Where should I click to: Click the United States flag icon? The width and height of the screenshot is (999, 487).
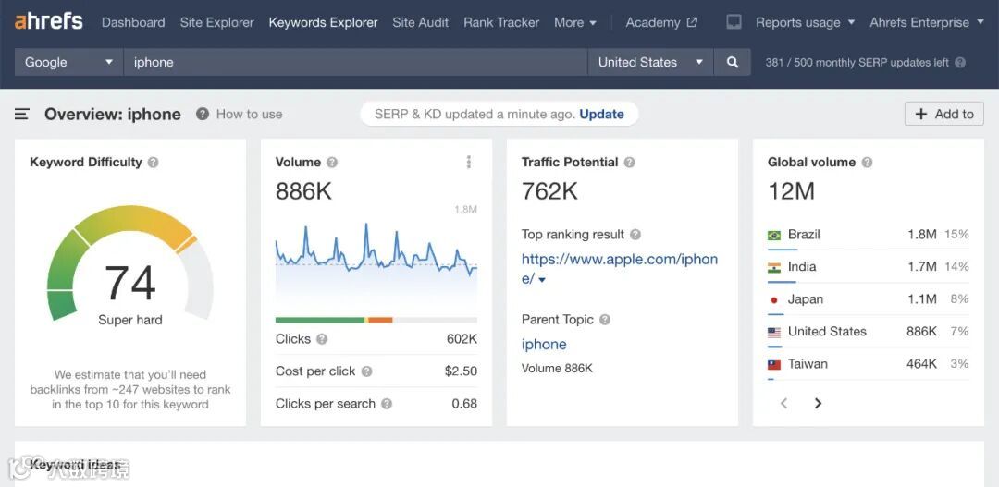(x=774, y=333)
